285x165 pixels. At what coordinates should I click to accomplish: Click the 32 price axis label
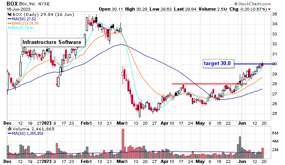pyautogui.click(x=275, y=44)
